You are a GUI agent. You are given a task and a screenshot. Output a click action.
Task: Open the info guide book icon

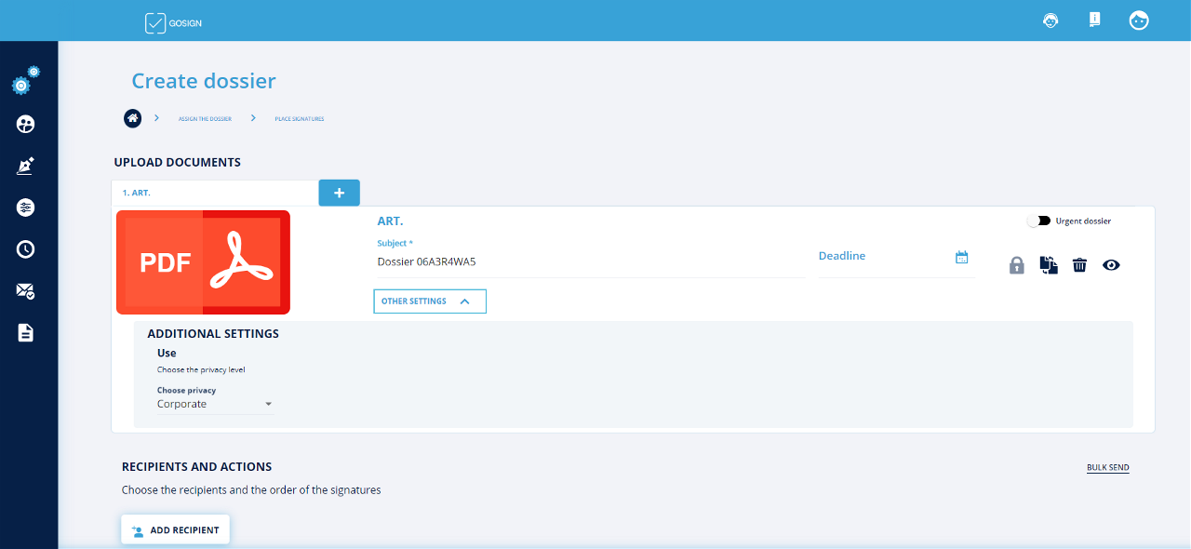click(x=1094, y=20)
